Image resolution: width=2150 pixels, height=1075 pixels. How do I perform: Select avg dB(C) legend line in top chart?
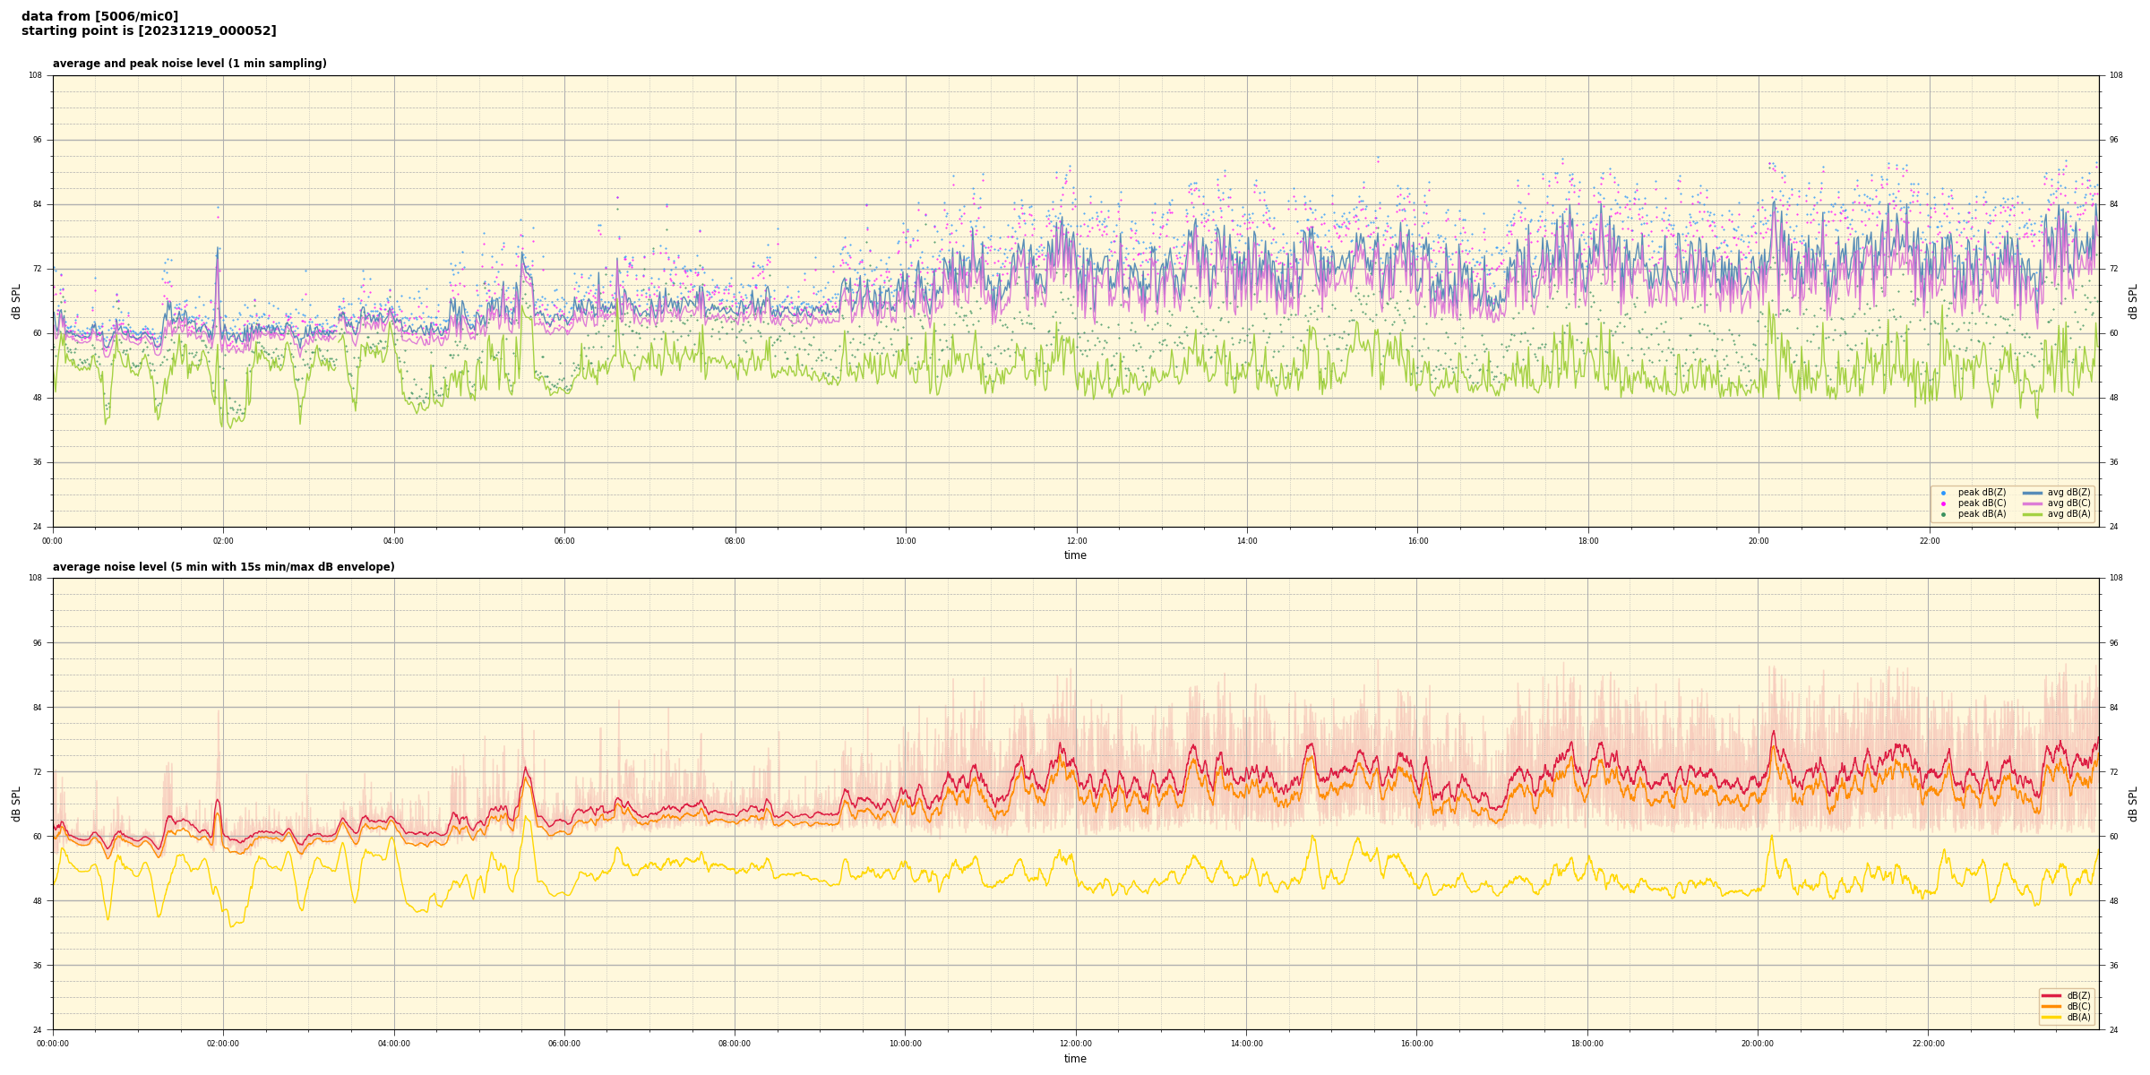(x=2033, y=503)
